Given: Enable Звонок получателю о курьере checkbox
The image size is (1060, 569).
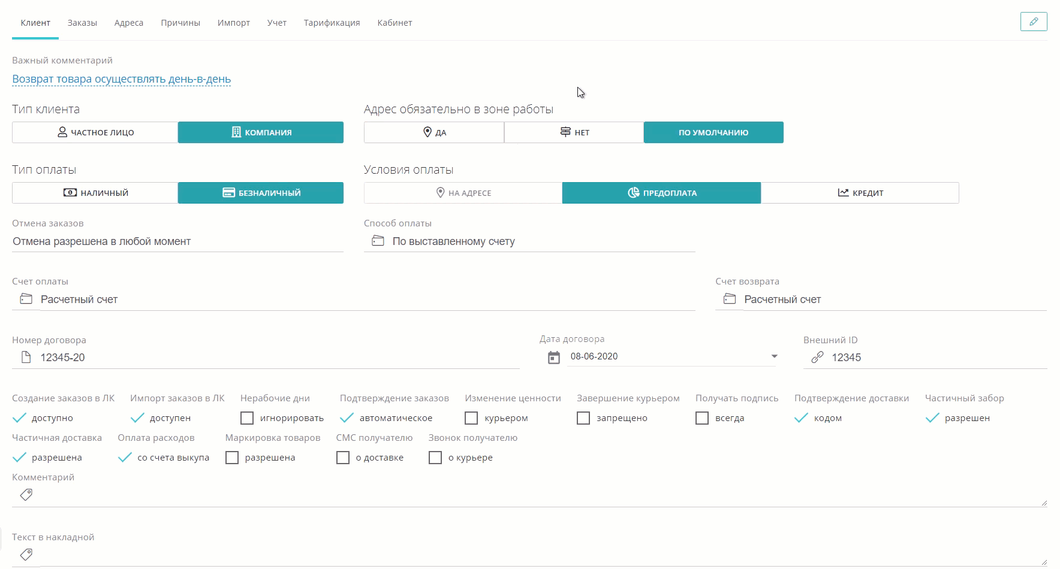Looking at the screenshot, I should [x=435, y=458].
